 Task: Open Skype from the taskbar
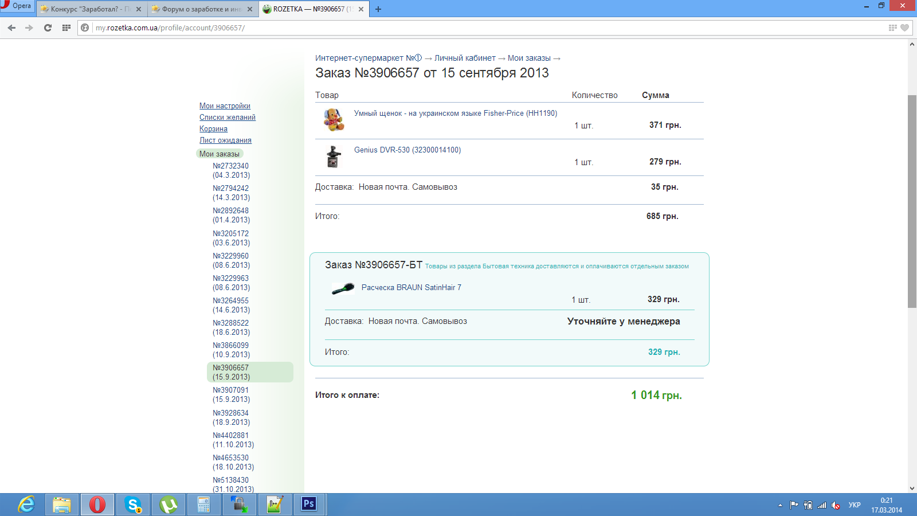point(133,505)
